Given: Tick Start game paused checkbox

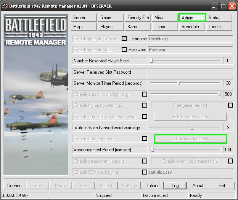Looking at the screenshot, I should point(230,105).
